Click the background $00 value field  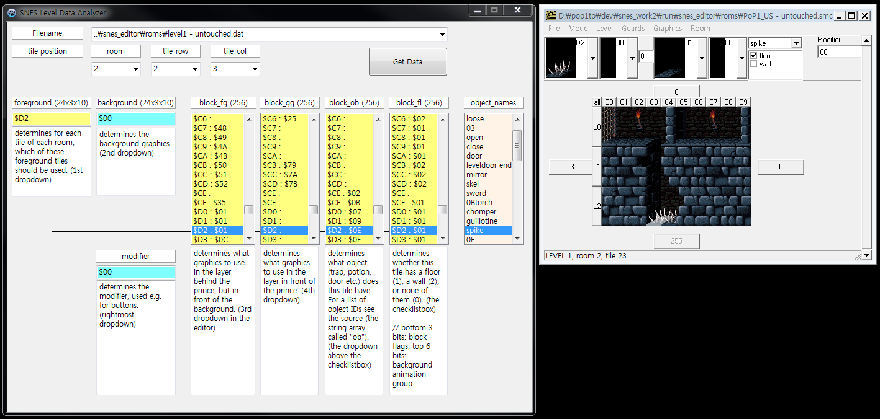click(x=136, y=118)
